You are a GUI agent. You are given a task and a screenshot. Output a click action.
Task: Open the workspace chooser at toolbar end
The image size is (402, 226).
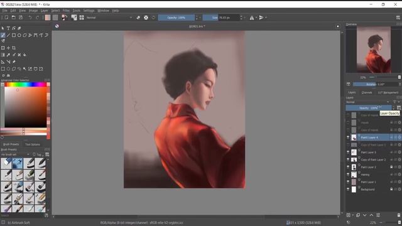click(398, 18)
